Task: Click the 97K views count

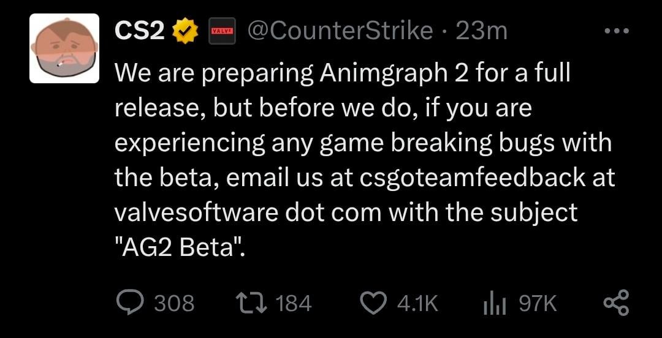Action: click(x=537, y=303)
